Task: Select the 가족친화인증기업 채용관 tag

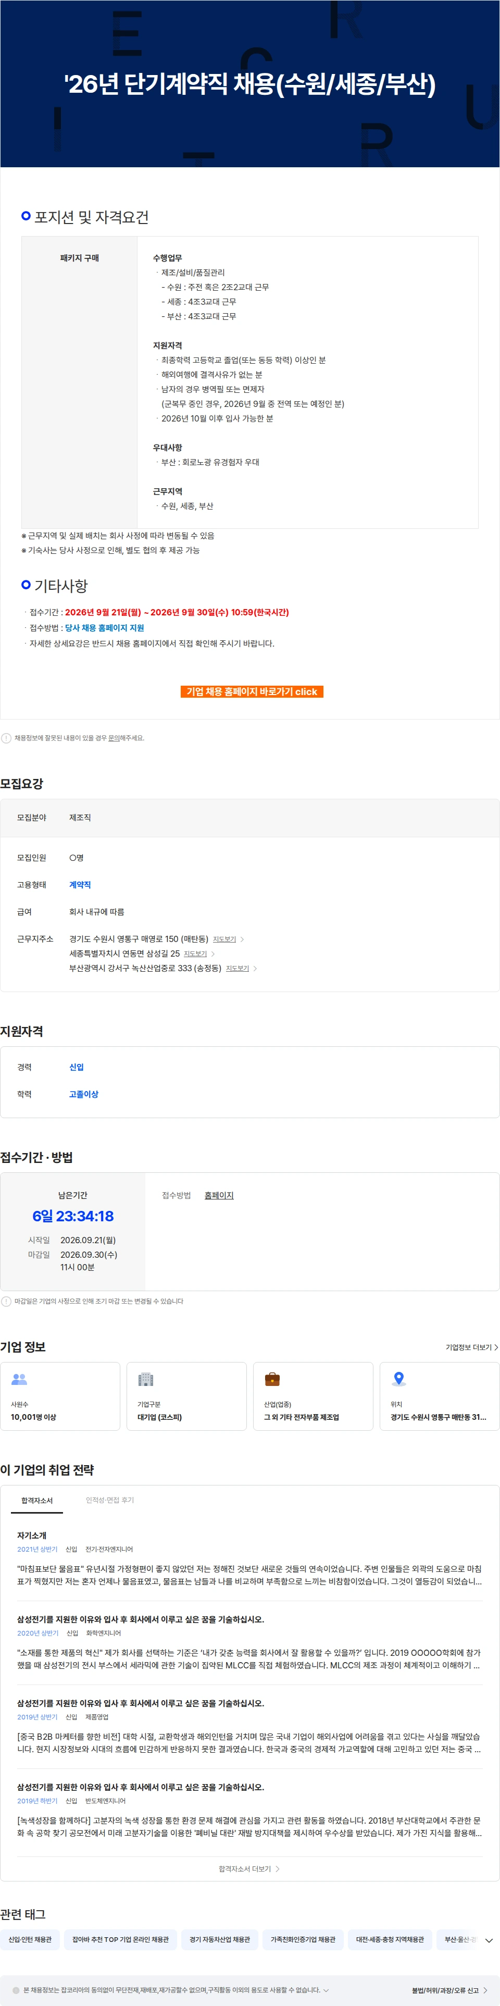Action: [x=303, y=1940]
